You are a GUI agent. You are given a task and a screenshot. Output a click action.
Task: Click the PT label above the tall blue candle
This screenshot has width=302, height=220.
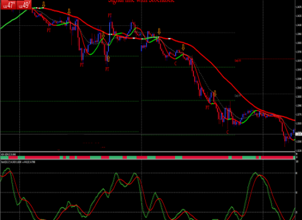(x=110, y=15)
